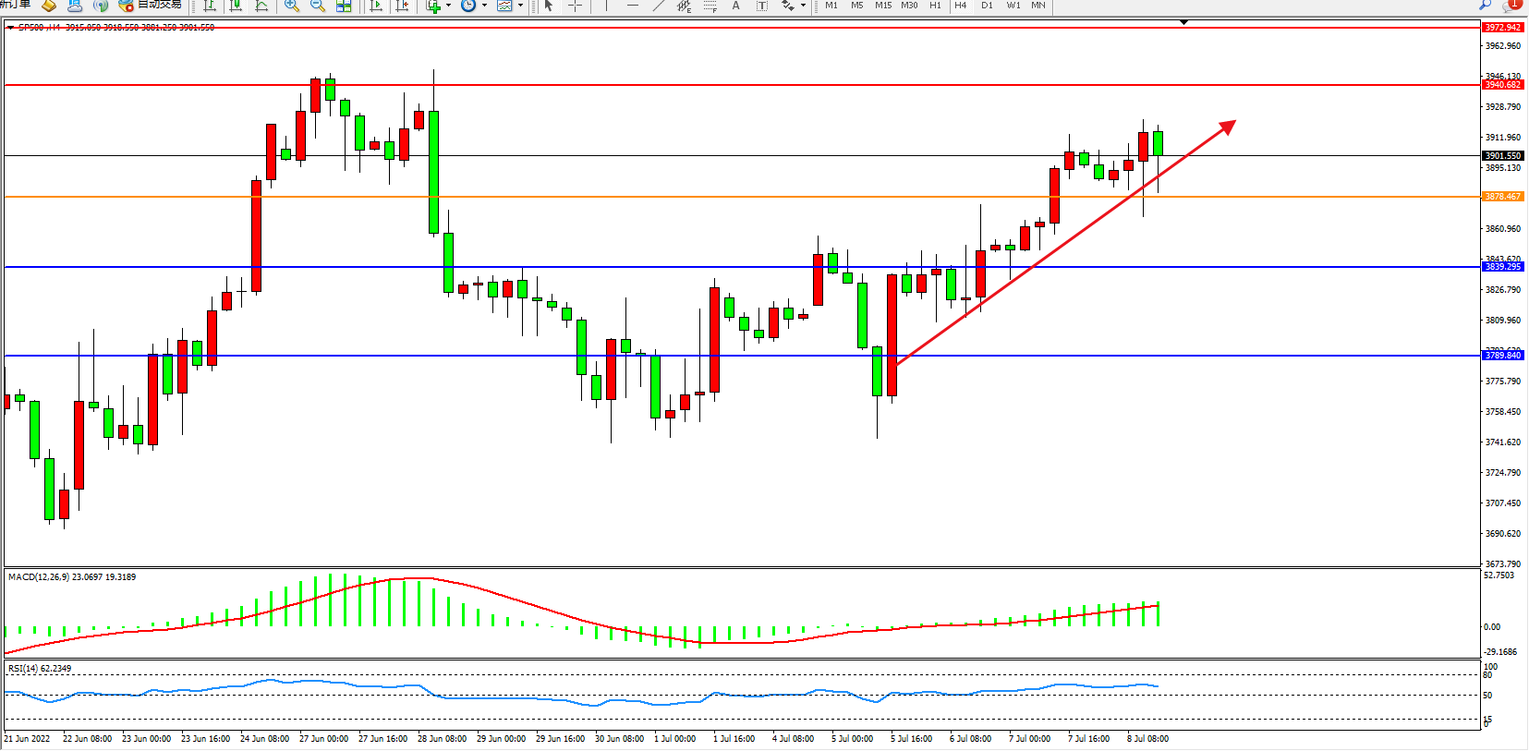Select the Equidistant Channel drawing tool
The height and width of the screenshot is (751, 1529).
coord(684,6)
